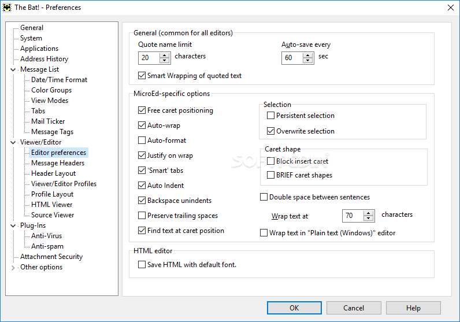
Task: Select View Modes in the tree
Action: pos(50,101)
